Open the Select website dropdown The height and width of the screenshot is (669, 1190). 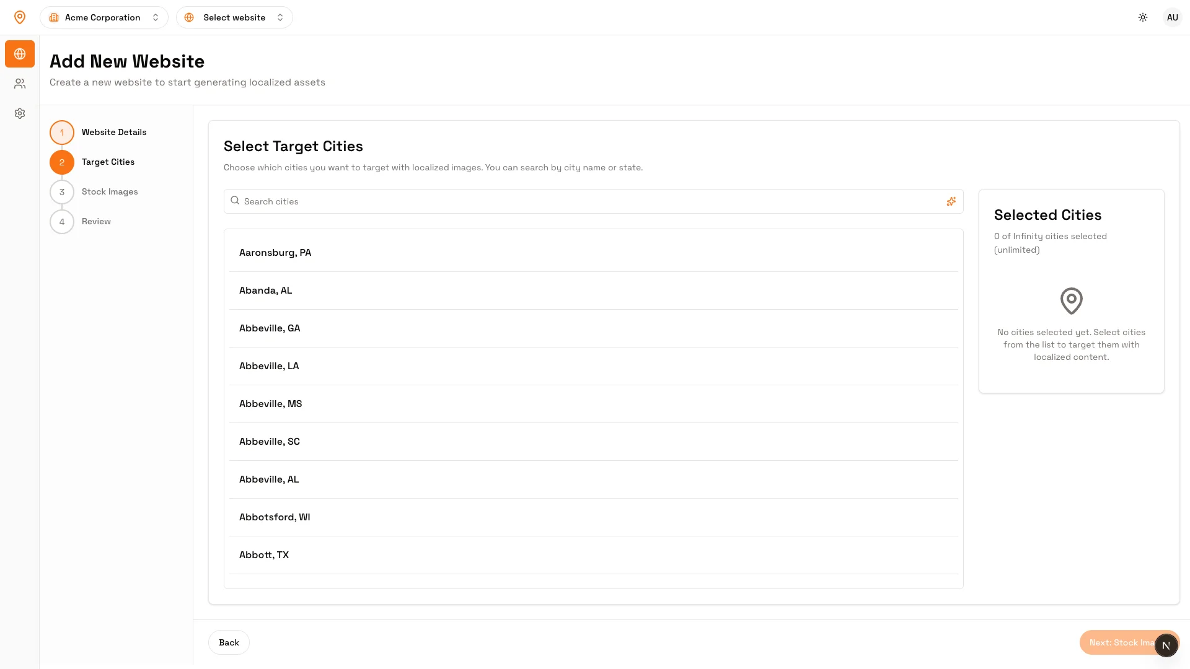click(234, 17)
